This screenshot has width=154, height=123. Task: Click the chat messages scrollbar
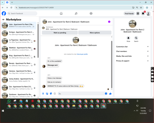tap(112, 65)
